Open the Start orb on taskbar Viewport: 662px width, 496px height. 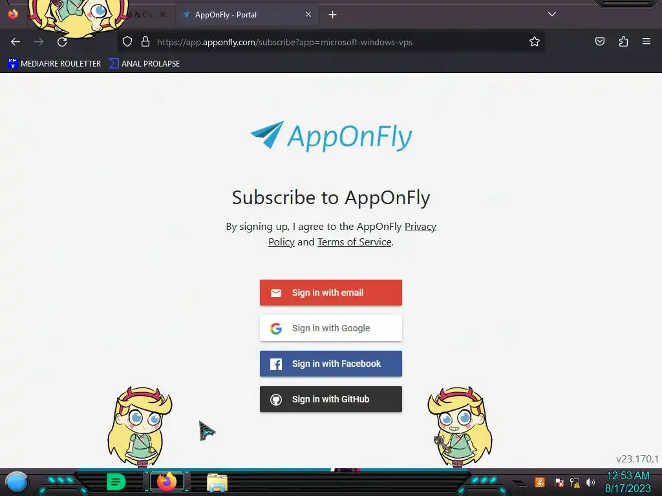[17, 482]
